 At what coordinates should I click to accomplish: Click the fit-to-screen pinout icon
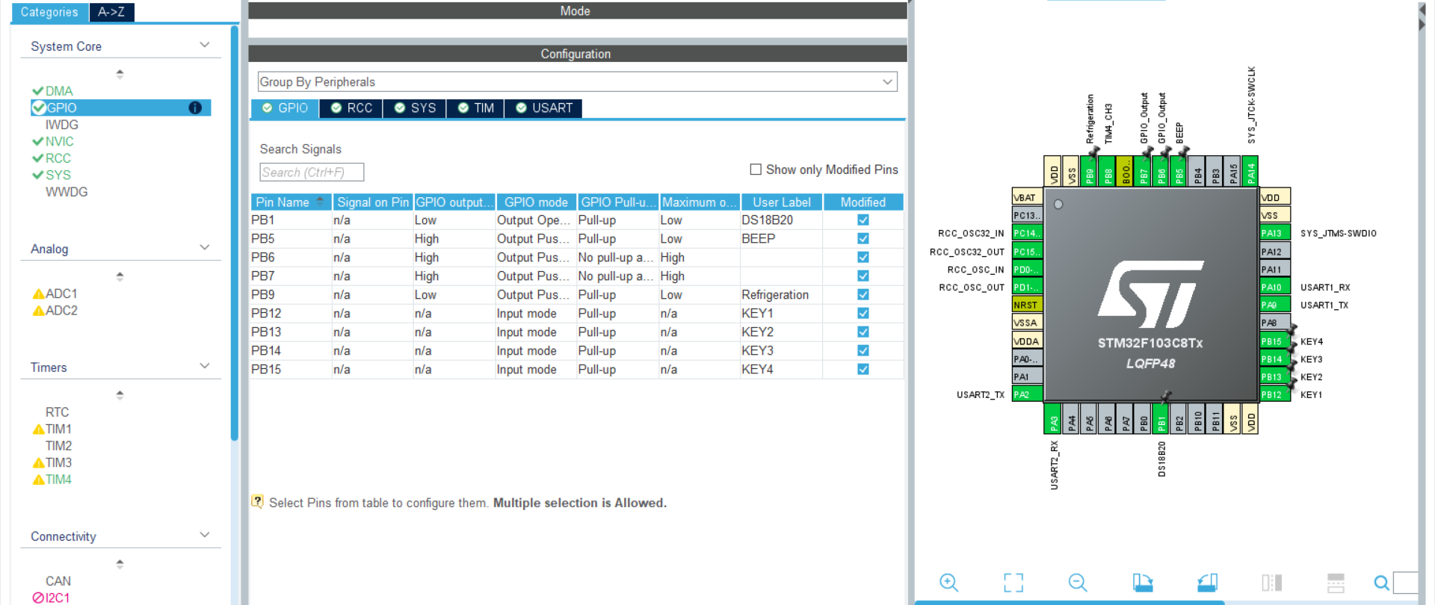(x=1013, y=583)
